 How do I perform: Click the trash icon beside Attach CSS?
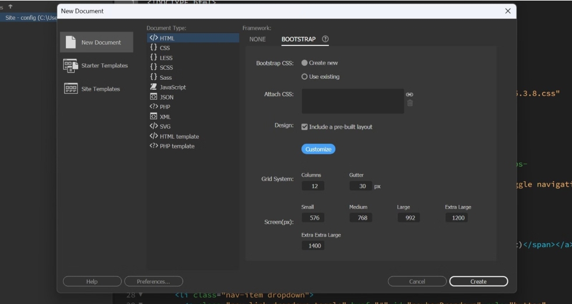click(410, 103)
